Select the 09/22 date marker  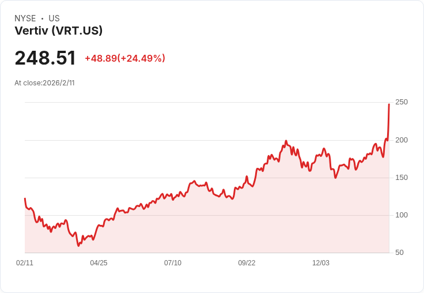247,263
